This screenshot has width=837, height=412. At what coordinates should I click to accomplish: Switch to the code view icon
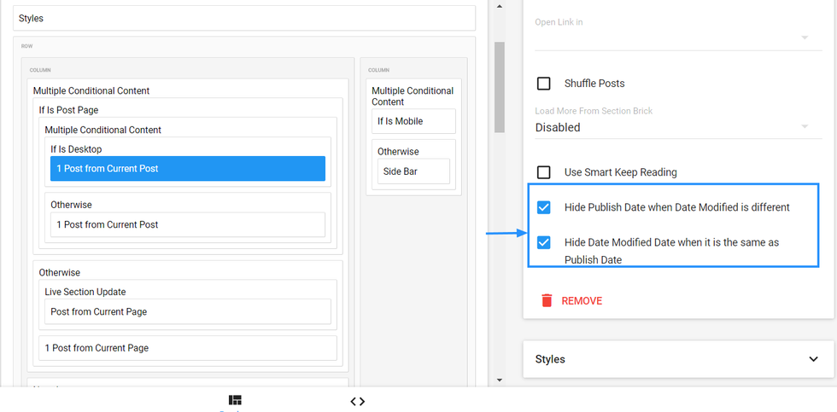(x=358, y=401)
